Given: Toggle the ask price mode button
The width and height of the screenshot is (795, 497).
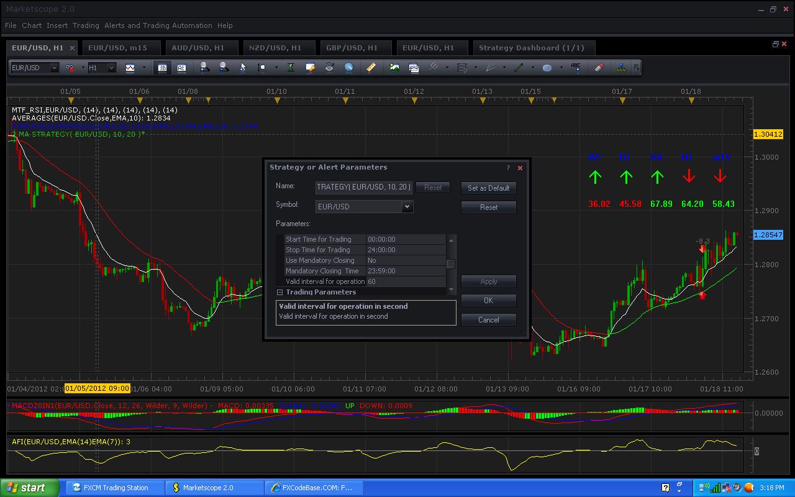Looking at the screenshot, I should pos(181,68).
